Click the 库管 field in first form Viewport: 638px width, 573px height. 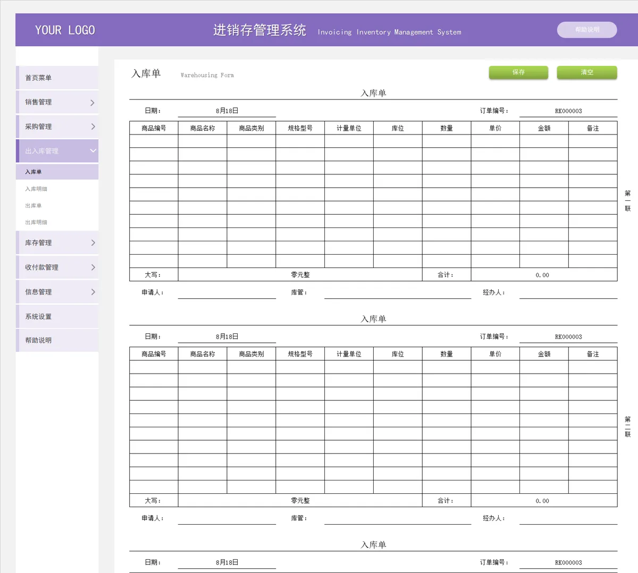398,292
